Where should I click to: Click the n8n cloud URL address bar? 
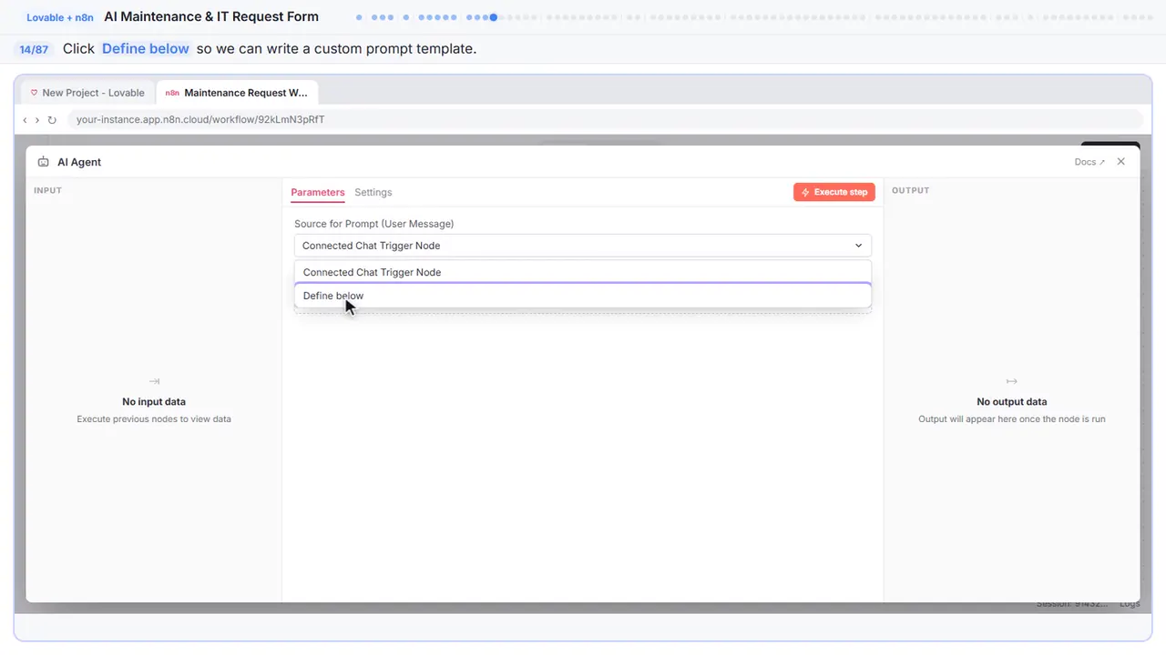coord(605,119)
